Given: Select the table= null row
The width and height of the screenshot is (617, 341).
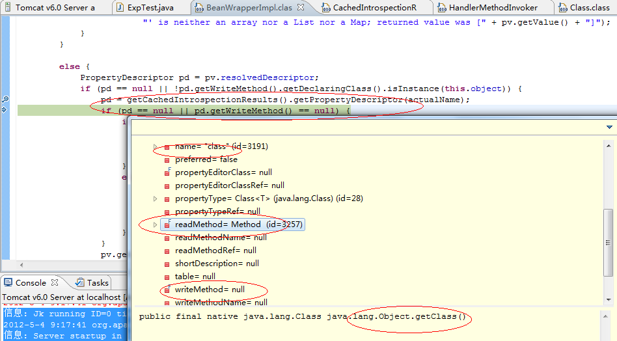Looking at the screenshot, I should point(195,277).
